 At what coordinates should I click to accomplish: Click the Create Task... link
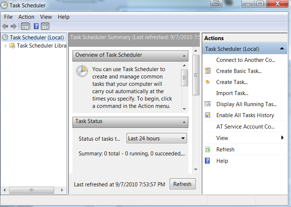[232, 82]
